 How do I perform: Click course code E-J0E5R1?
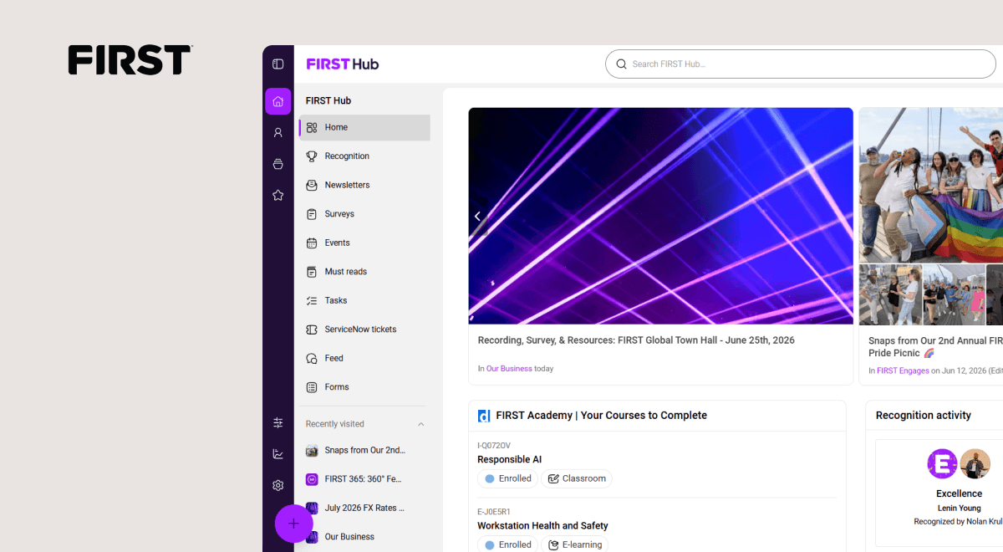point(494,512)
